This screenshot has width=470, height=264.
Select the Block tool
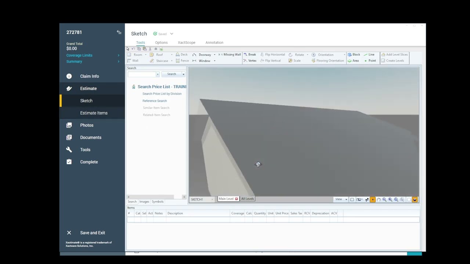354,55
